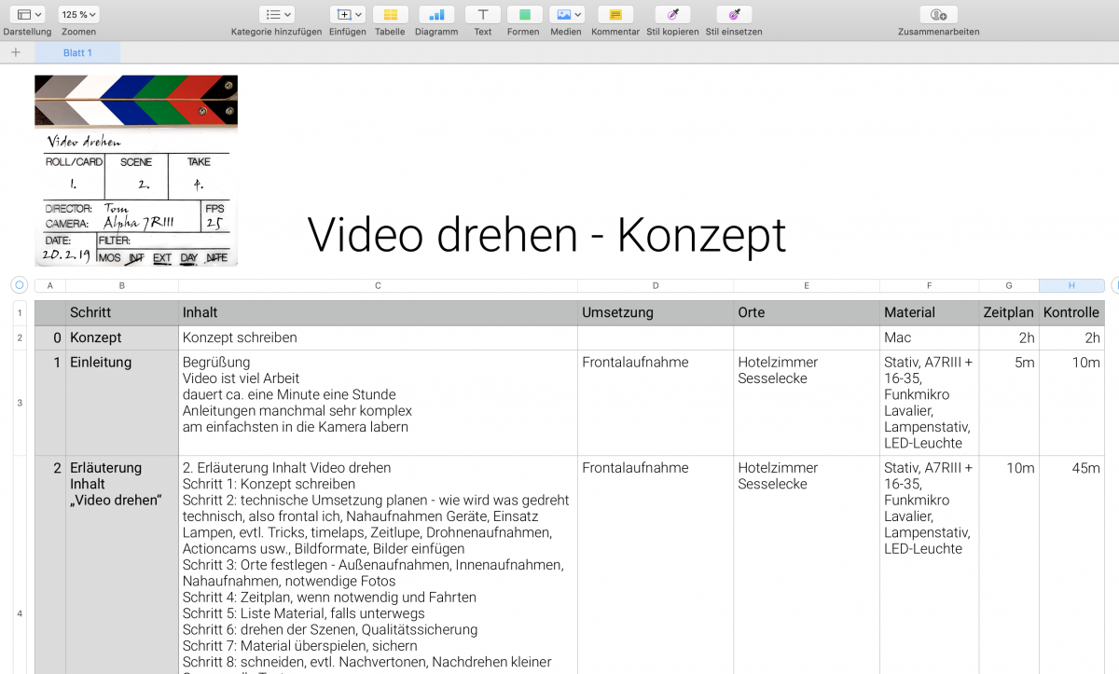Click the Stil kopieren icon
This screenshot has width=1119, height=674.
tap(672, 15)
